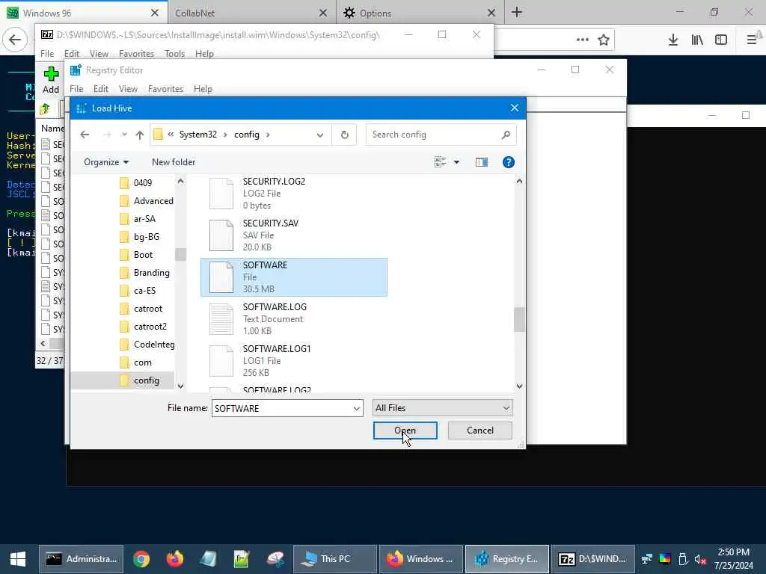Open Registry Editor View menu
Screen dimensions: 766x574
tap(128, 89)
